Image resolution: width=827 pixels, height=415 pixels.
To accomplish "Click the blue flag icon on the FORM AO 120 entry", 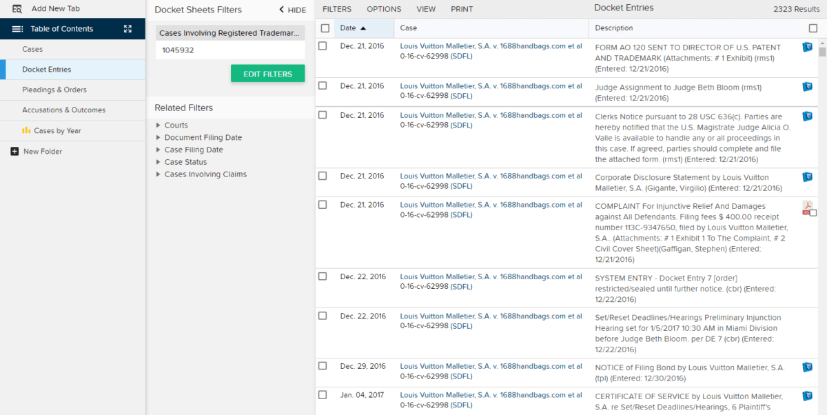I will coord(807,47).
